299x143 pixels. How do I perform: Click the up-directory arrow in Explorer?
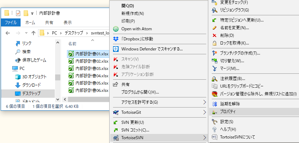click(x=33, y=33)
